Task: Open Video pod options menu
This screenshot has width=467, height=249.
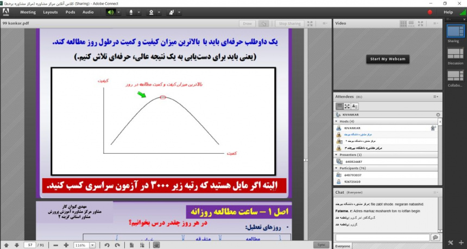Action: click(x=436, y=23)
